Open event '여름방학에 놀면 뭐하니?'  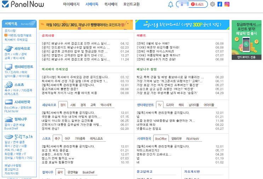pyautogui.click(x=158, y=55)
